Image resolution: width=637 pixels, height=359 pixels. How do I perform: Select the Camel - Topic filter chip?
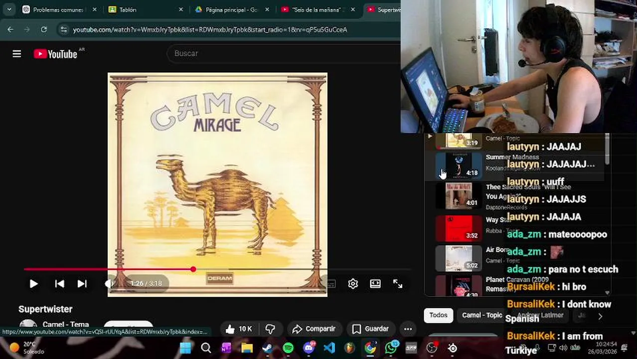click(482, 315)
